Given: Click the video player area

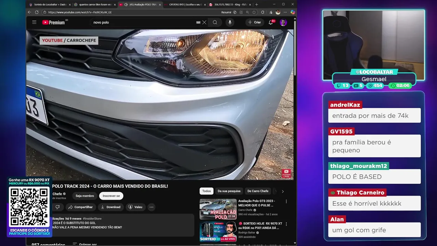Looking at the screenshot, I should (x=160, y=104).
